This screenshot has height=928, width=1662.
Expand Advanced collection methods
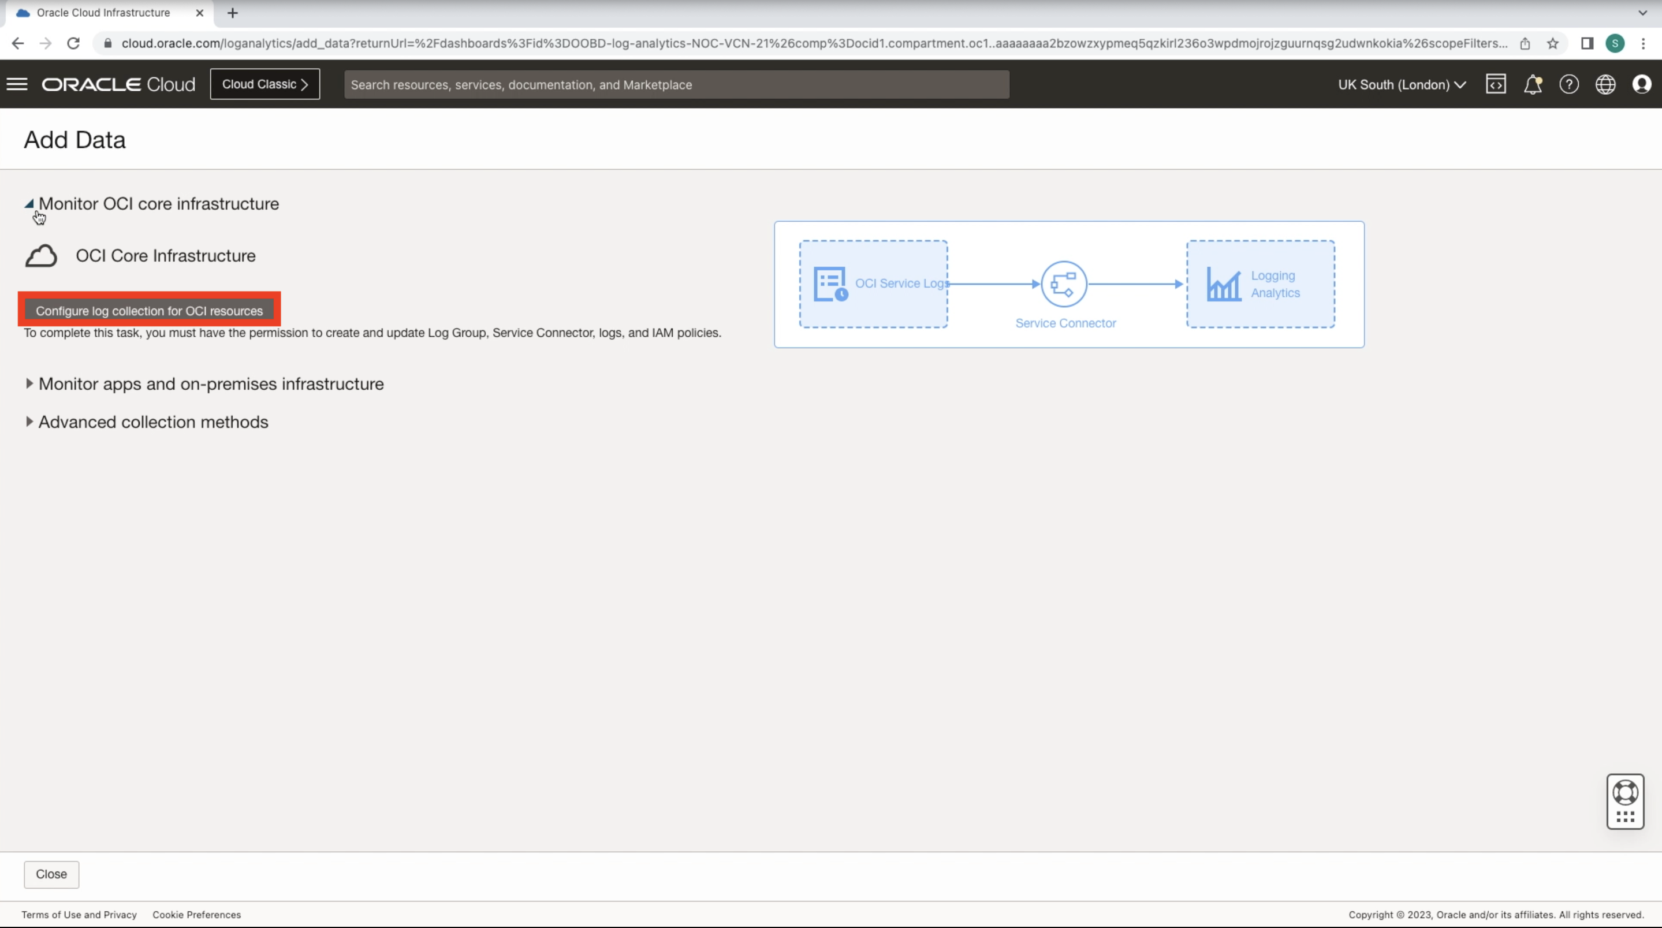click(x=152, y=422)
